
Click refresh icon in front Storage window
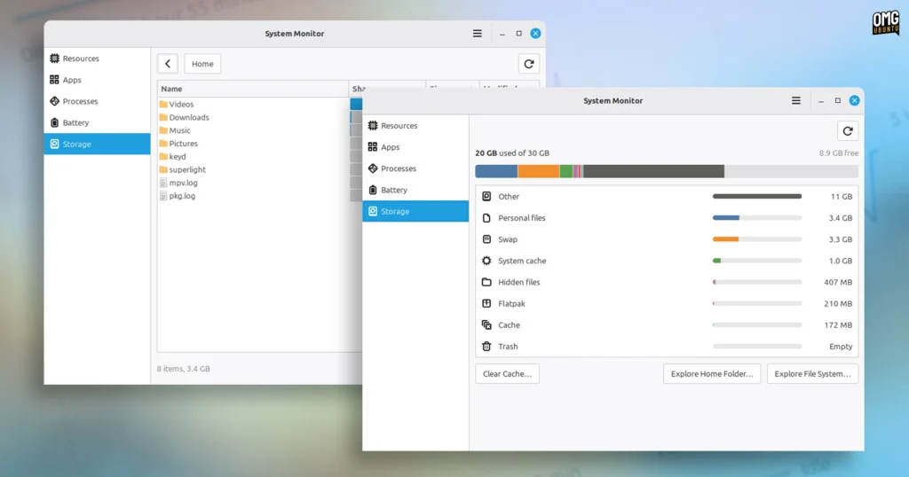(x=848, y=131)
